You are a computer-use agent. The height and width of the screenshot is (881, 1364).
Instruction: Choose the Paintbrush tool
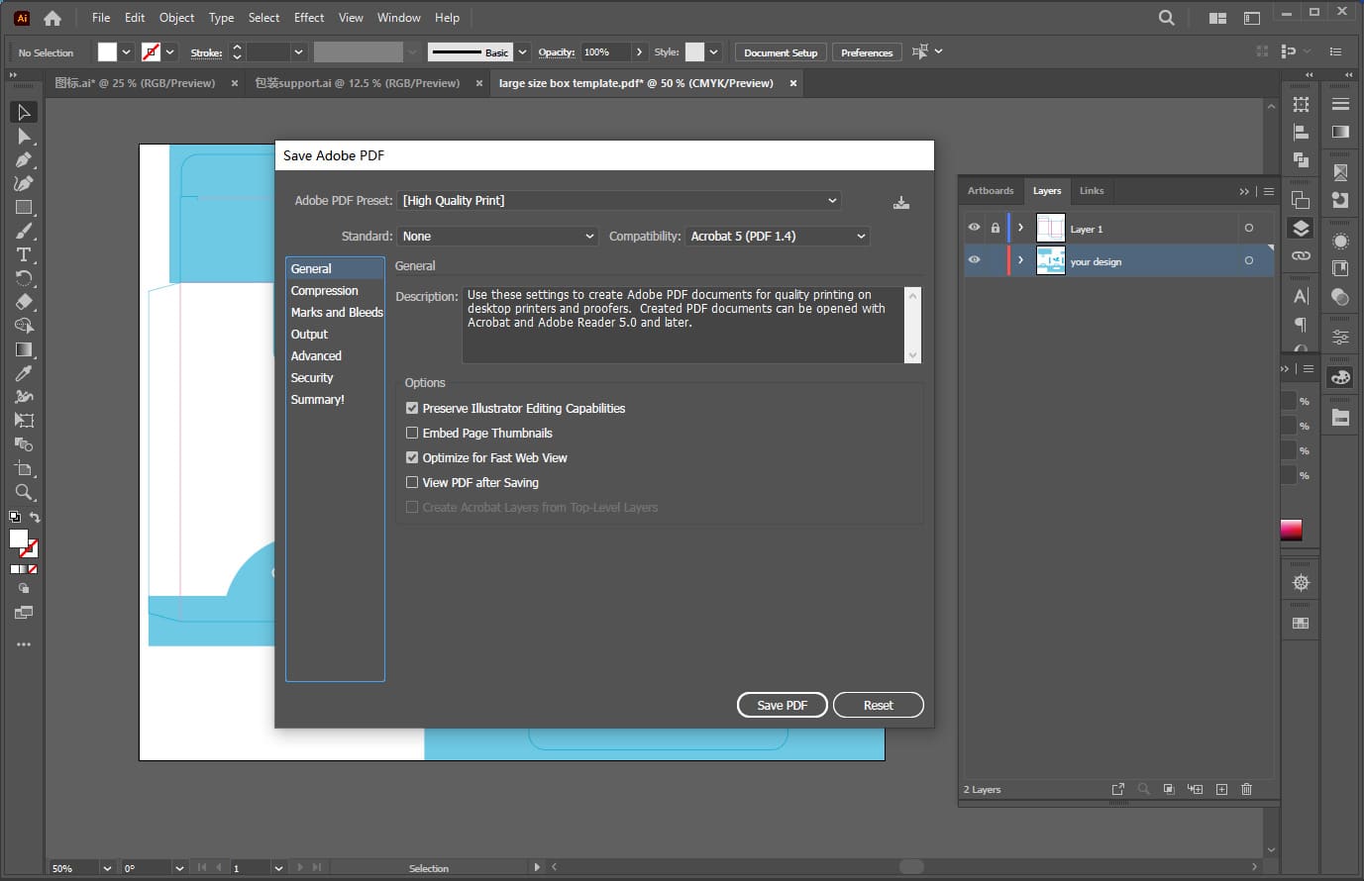coord(25,231)
